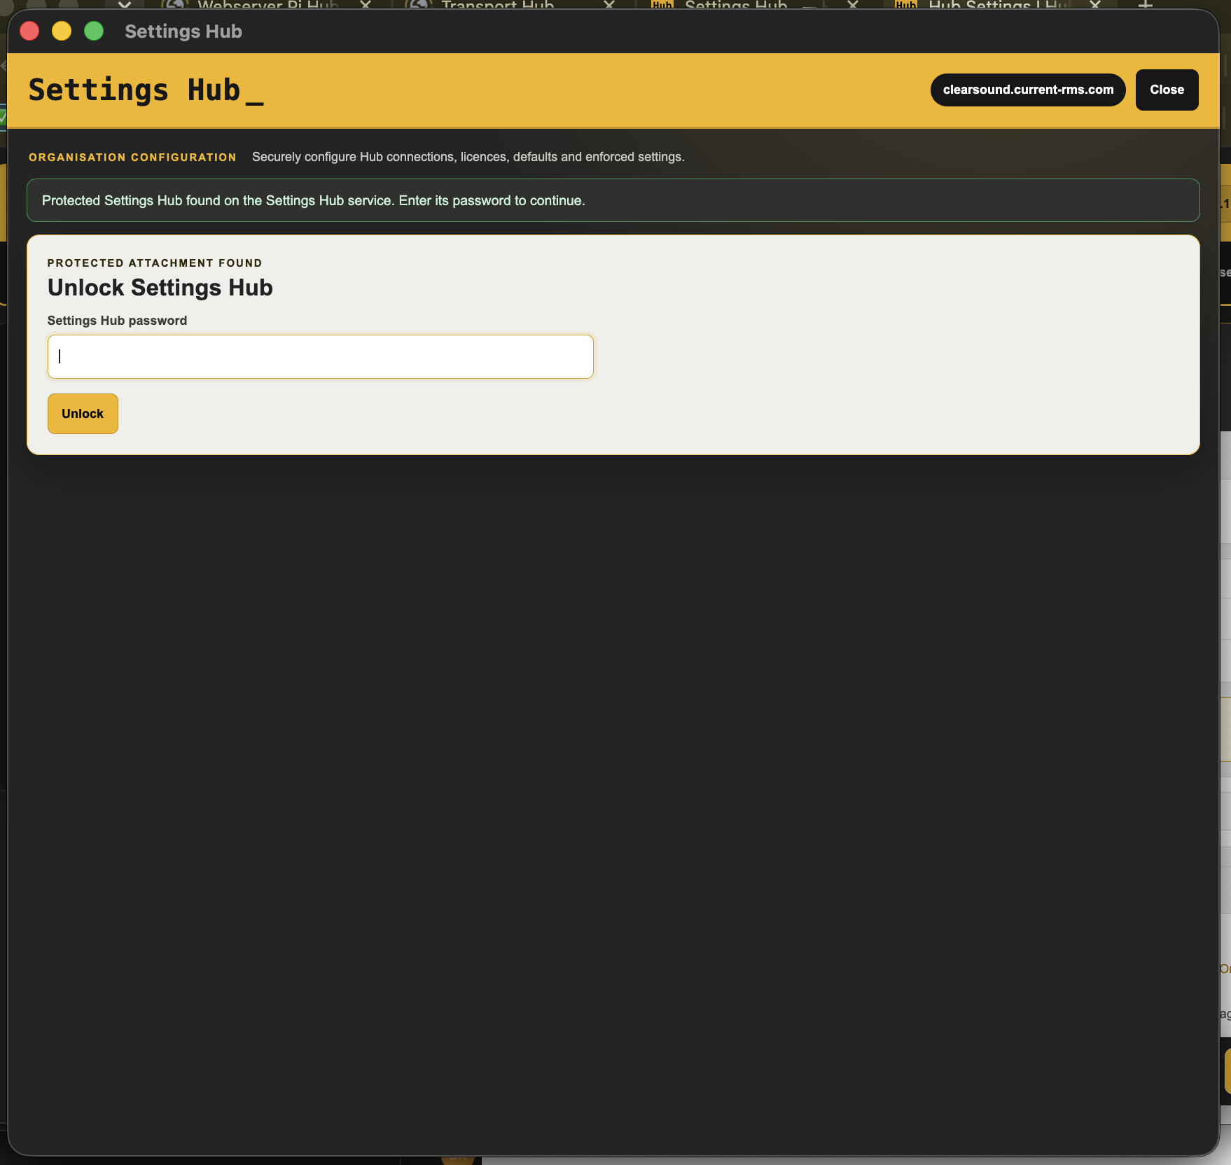The width and height of the screenshot is (1231, 1165).
Task: Click the 'Protected Settings Hub found' notice banner
Action: (x=613, y=200)
